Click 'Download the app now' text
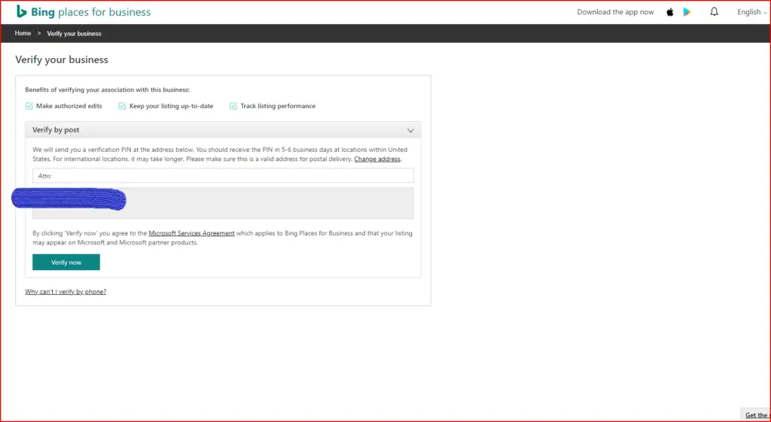This screenshot has width=771, height=422. pos(615,12)
